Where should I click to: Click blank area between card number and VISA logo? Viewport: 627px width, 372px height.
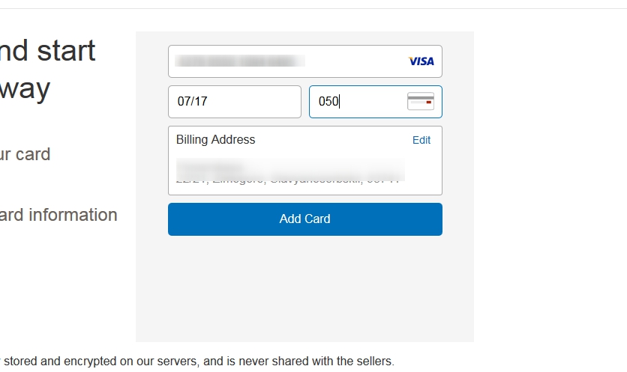tap(356, 61)
